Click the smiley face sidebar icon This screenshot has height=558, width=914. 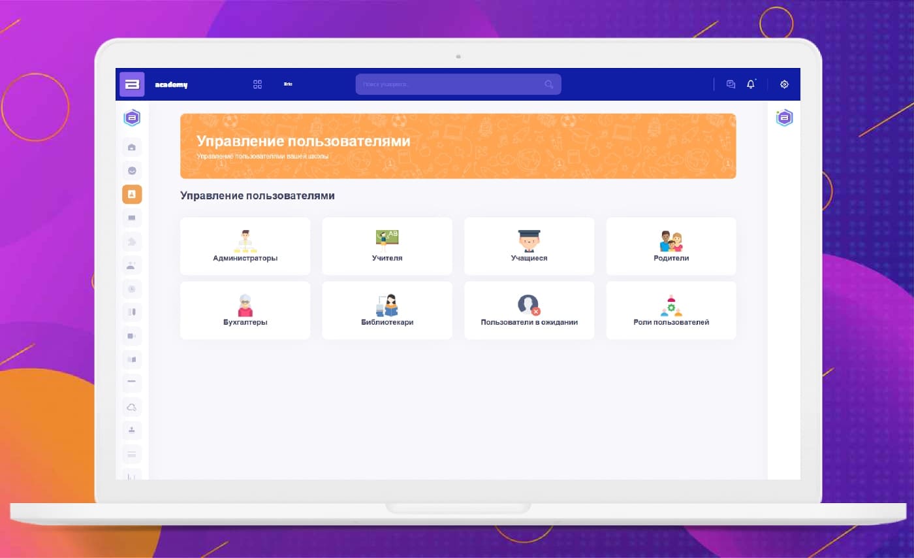point(132,171)
